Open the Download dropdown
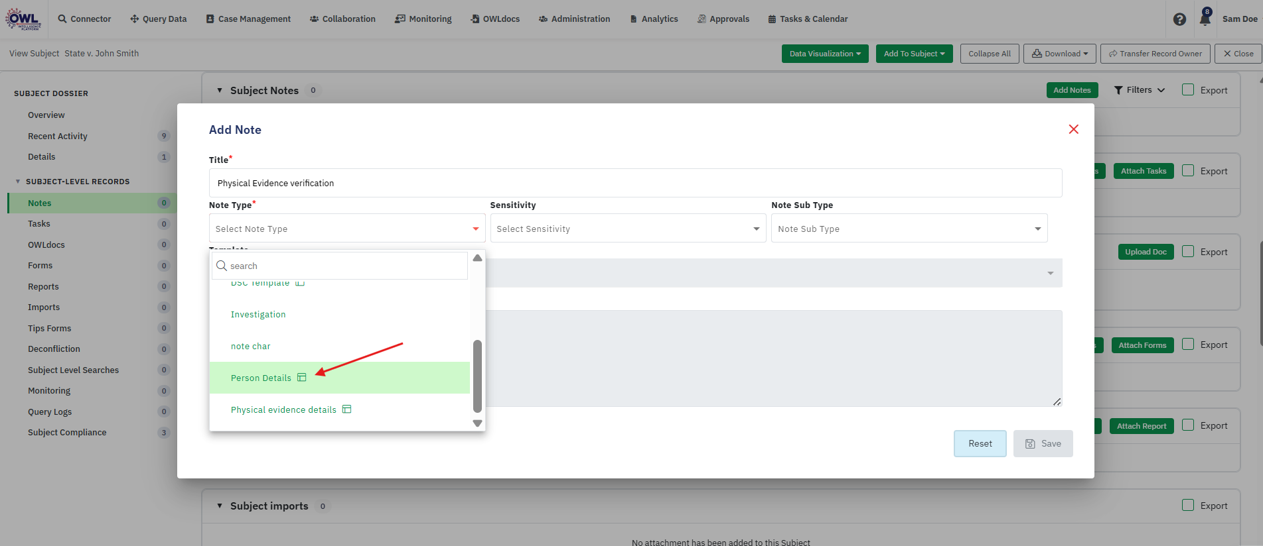 1059,54
